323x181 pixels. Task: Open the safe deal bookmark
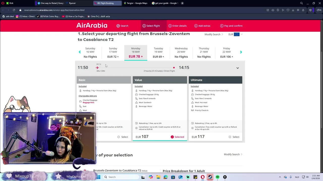tap(8, 16)
